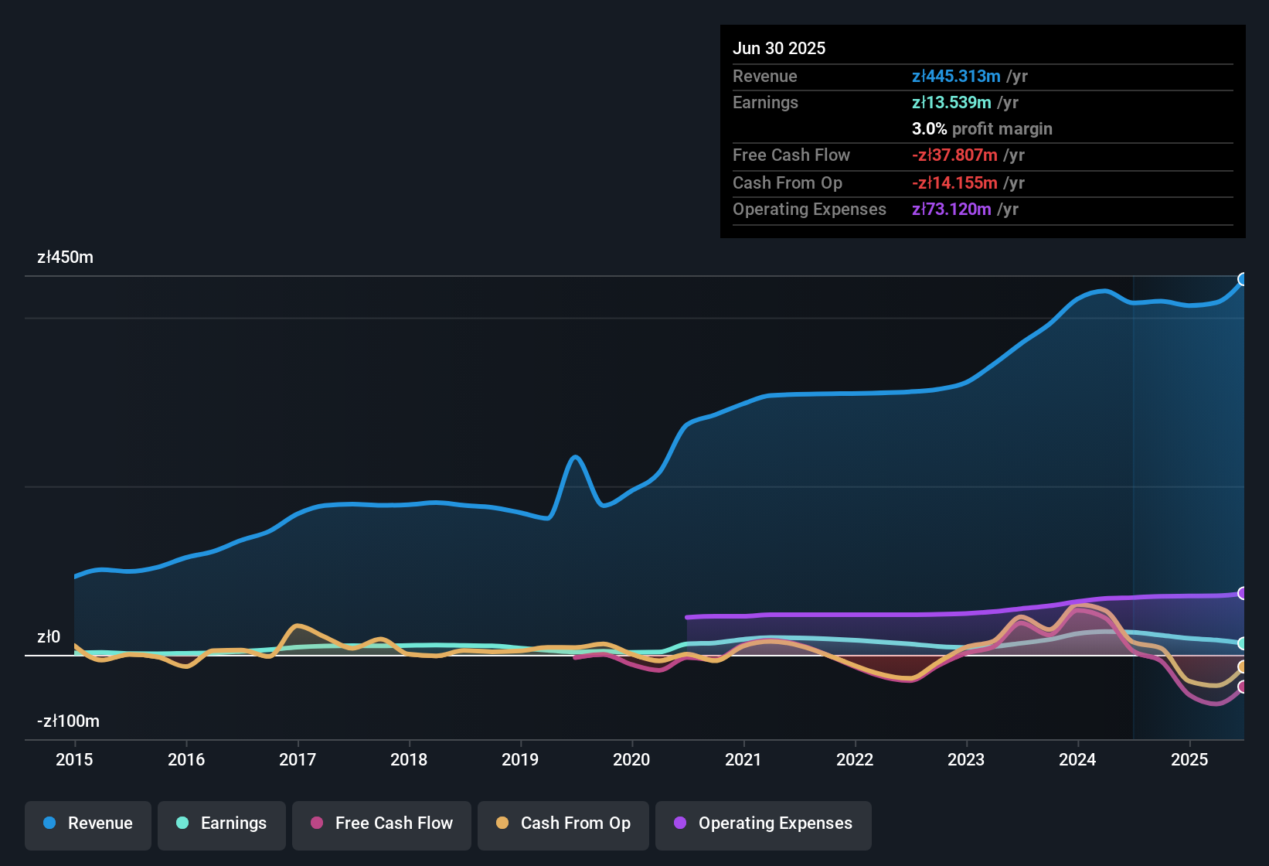Click the purple Operating Expenses dot icon
This screenshot has height=866, width=1269.
679,823
